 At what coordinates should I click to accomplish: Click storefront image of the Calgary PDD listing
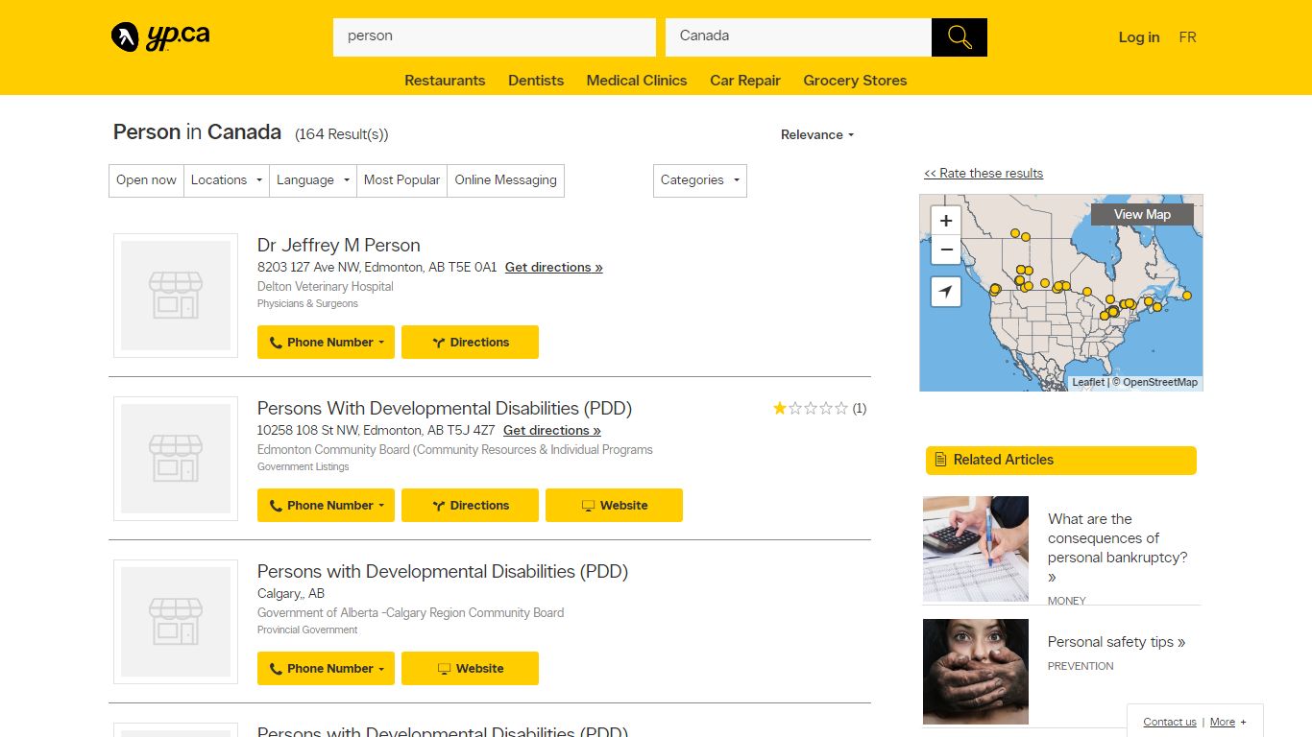pyautogui.click(x=176, y=622)
